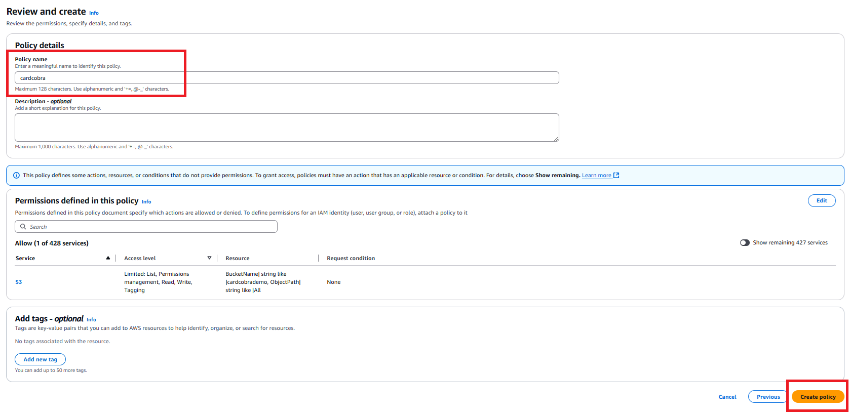850x417 pixels.
Task: Click the Edit permissions button
Action: [x=822, y=200]
